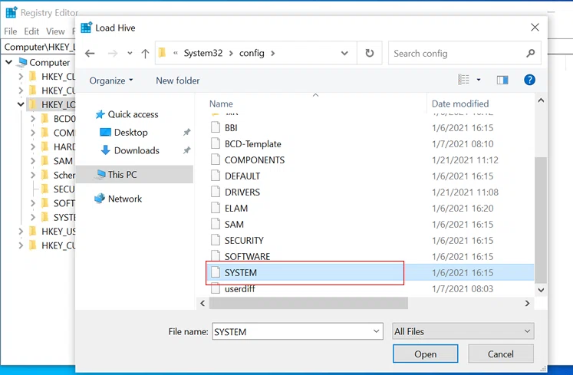The image size is (573, 375).
Task: Click the horizontal scrollbar thumb
Action: [308, 304]
